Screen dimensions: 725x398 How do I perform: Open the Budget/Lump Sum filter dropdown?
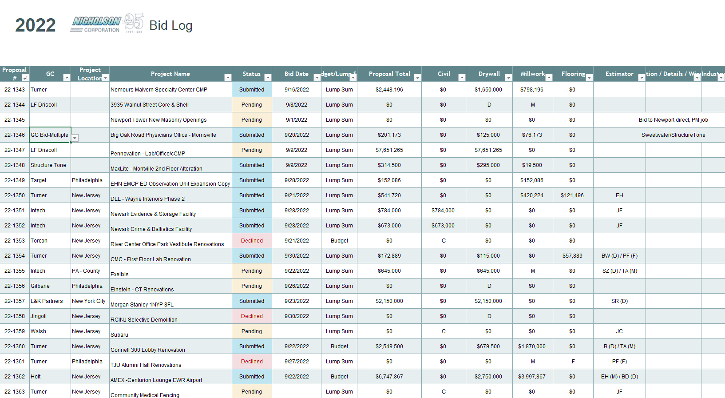pos(353,78)
